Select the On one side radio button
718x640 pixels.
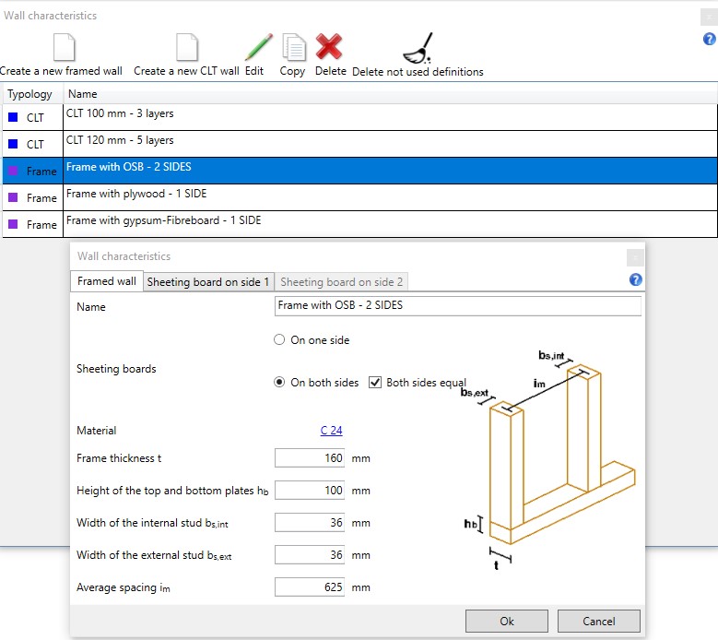279,339
